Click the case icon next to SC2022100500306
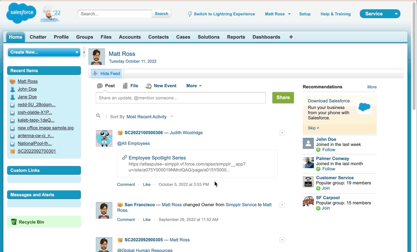 (x=120, y=133)
